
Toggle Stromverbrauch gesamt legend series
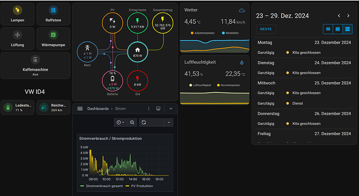(101, 186)
